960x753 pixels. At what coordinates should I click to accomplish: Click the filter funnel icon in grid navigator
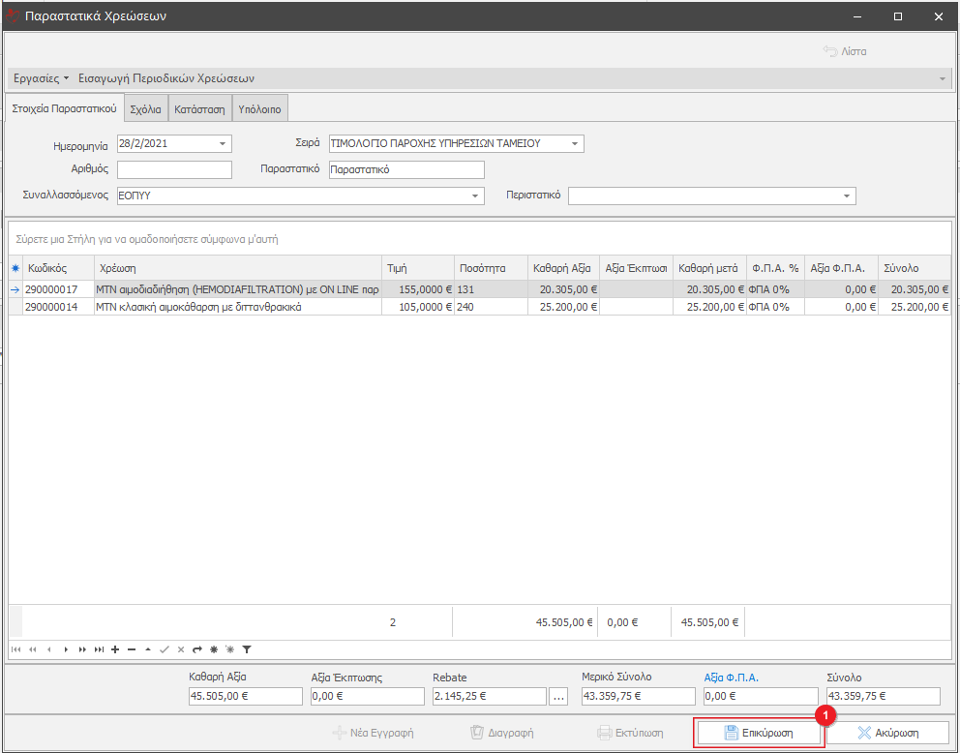[x=247, y=648]
